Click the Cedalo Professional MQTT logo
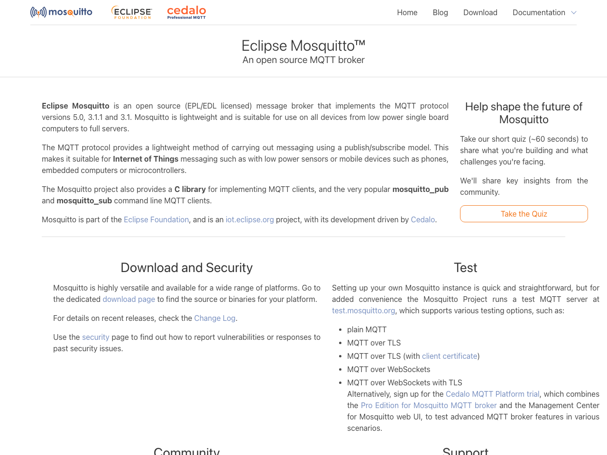This screenshot has width=607, height=455. [x=186, y=11]
